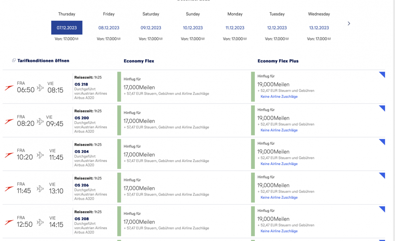Screen dimensions: 395x241
Task: Click the airplane icon on the 11:45 flight
Action: click(40, 188)
